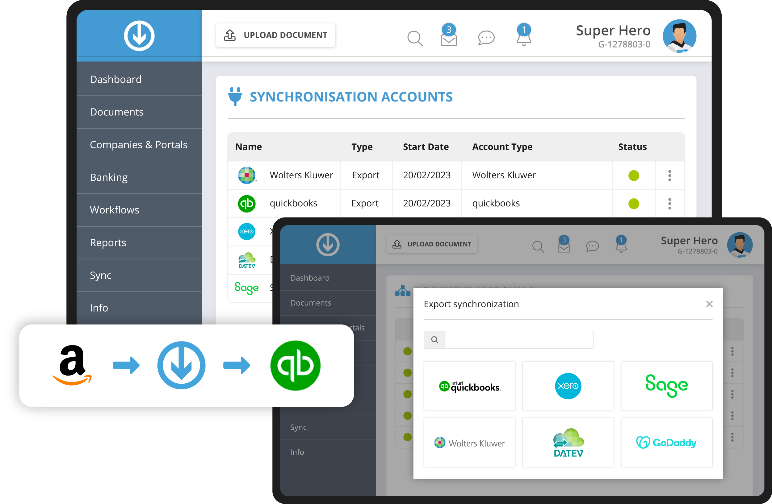
Task: Click DATEV logo in accounts table
Action: point(247,260)
